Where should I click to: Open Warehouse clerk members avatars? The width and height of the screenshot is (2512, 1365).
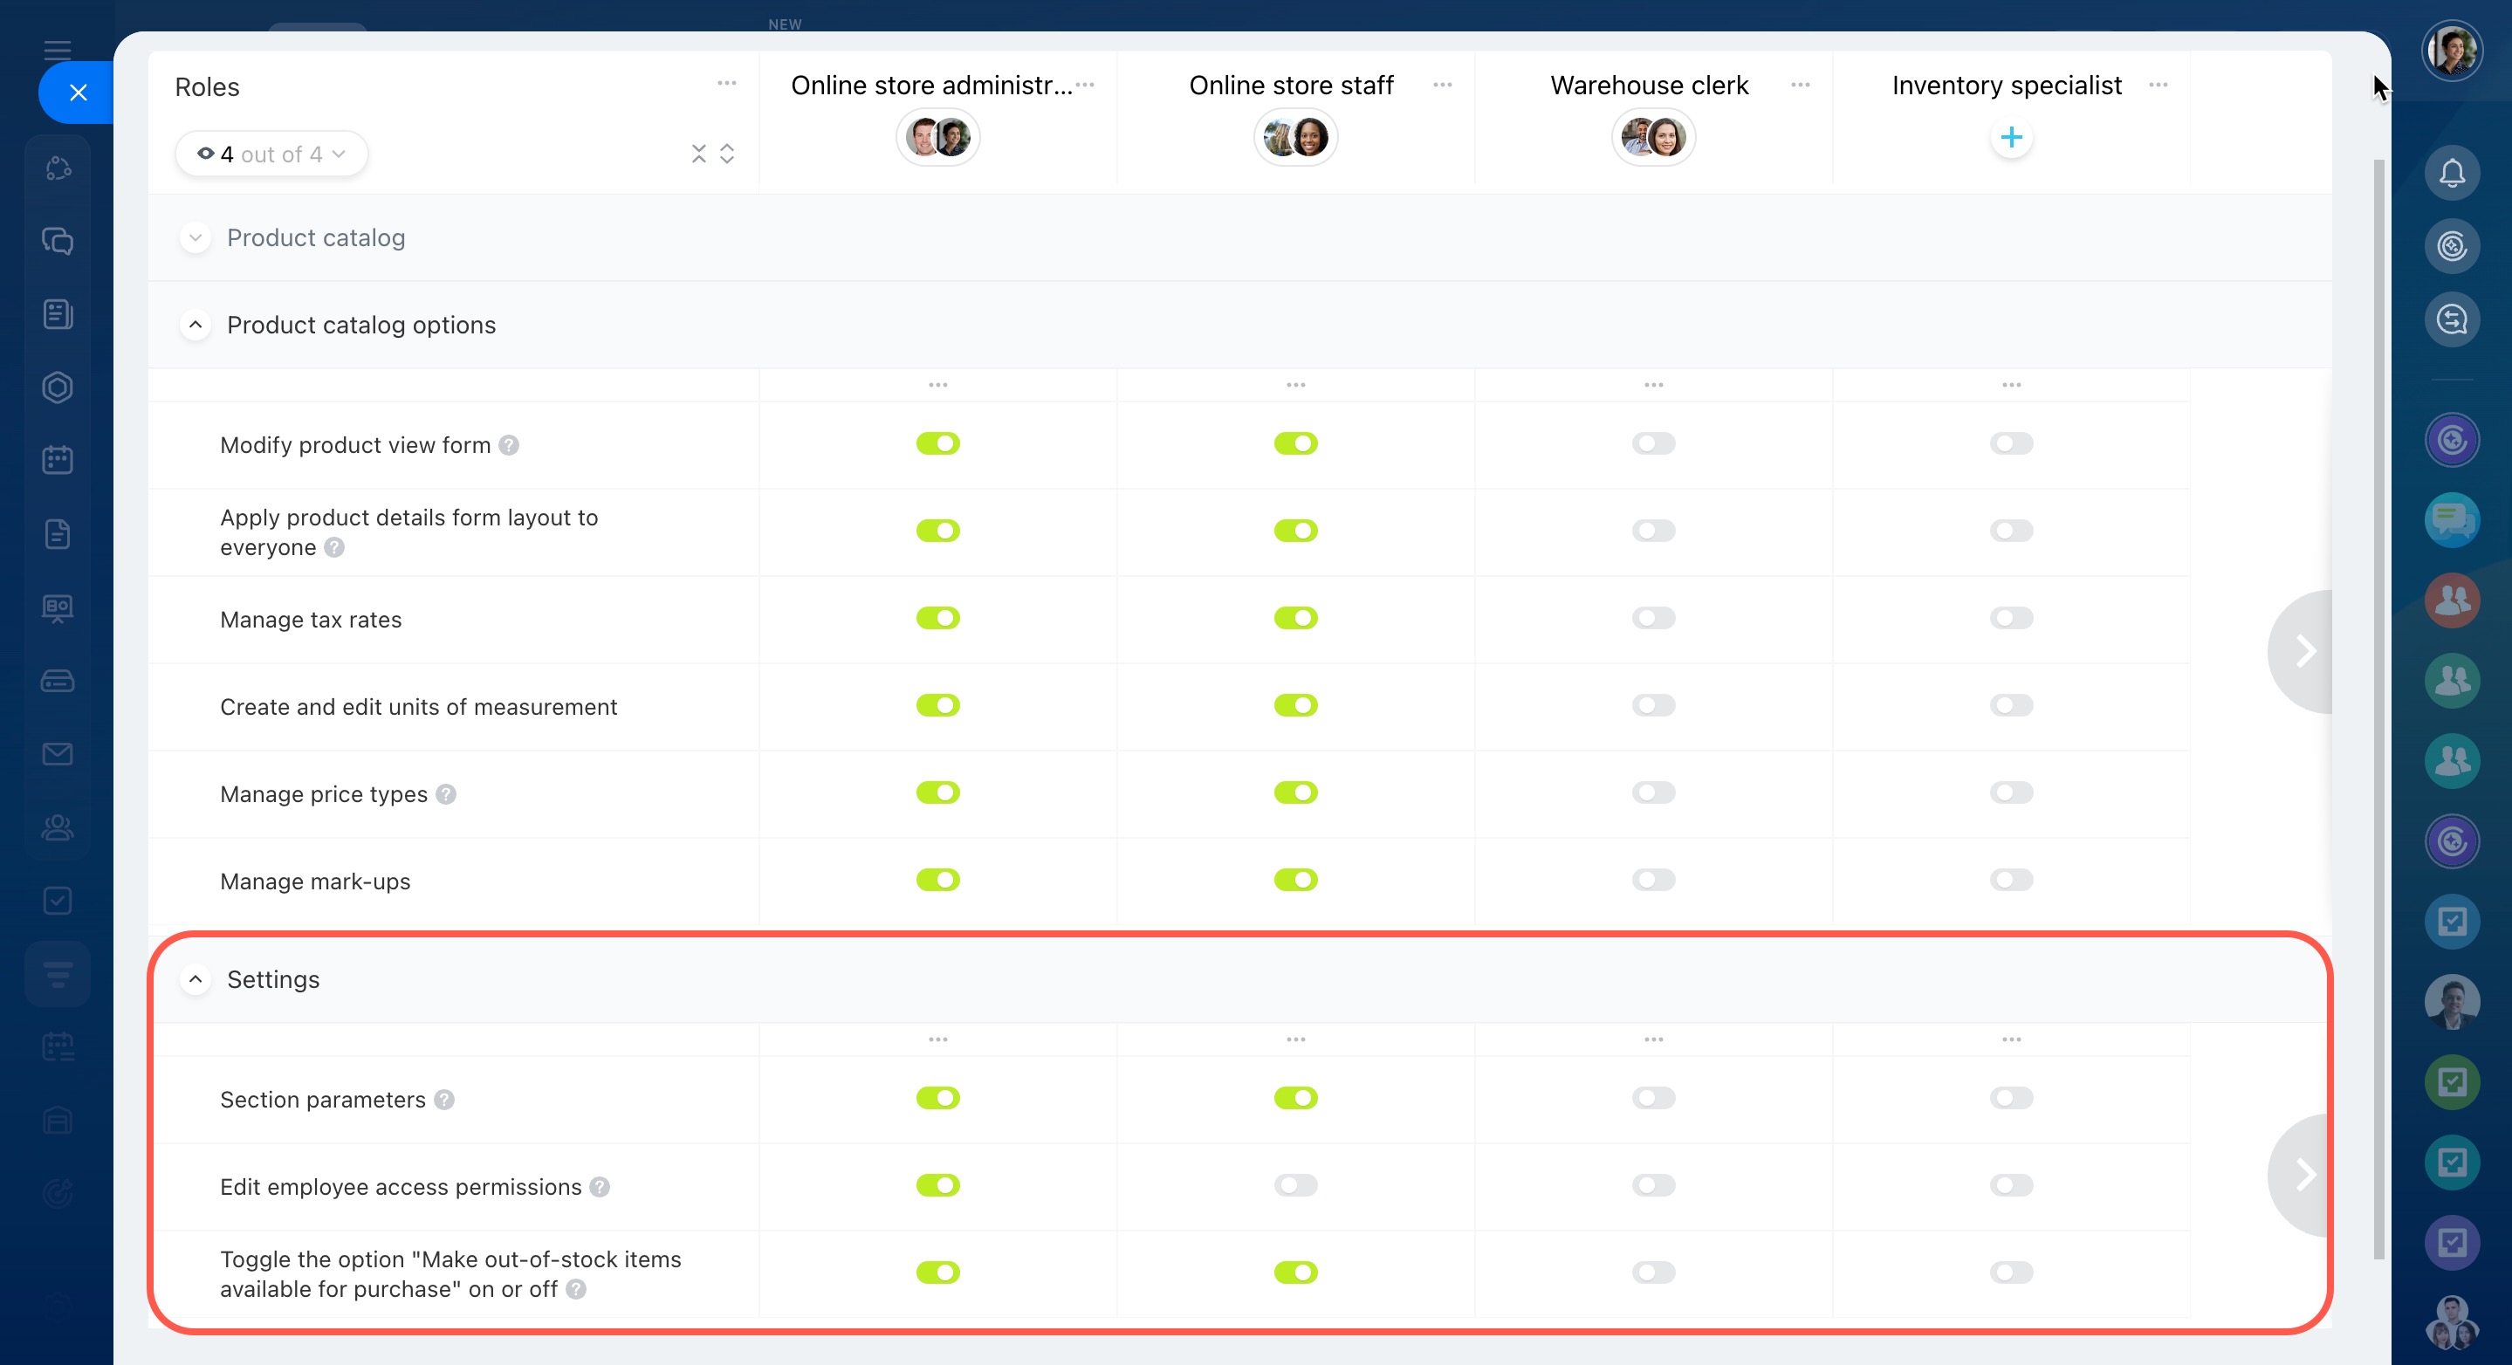1653,138
